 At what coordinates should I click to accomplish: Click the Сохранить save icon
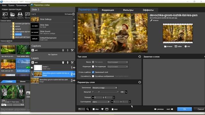(20, 14)
